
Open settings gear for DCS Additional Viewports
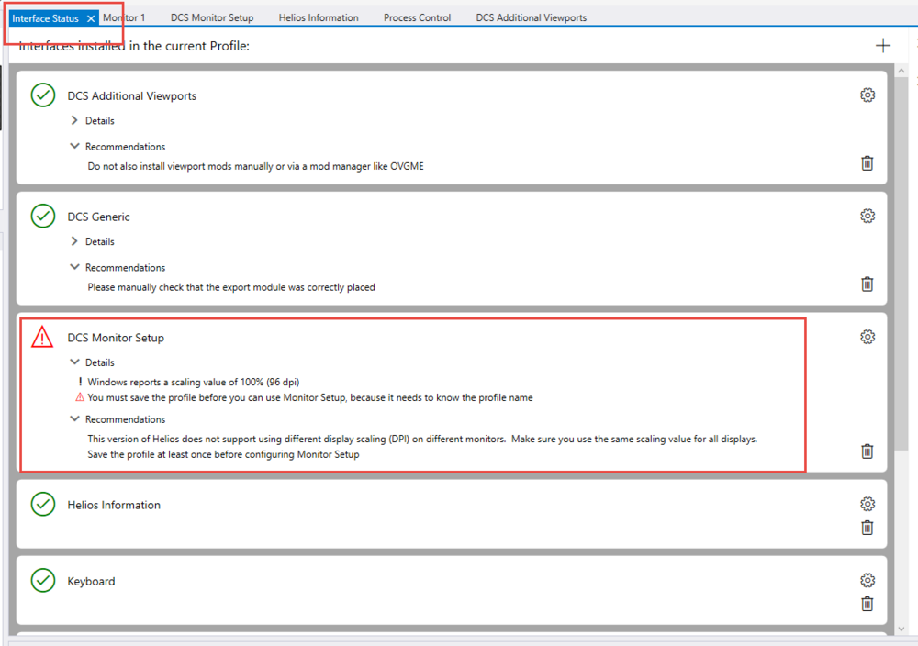pos(868,95)
